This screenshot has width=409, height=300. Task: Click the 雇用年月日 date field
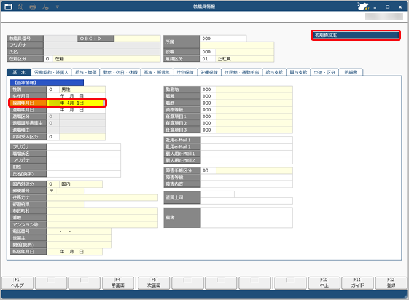(77, 103)
